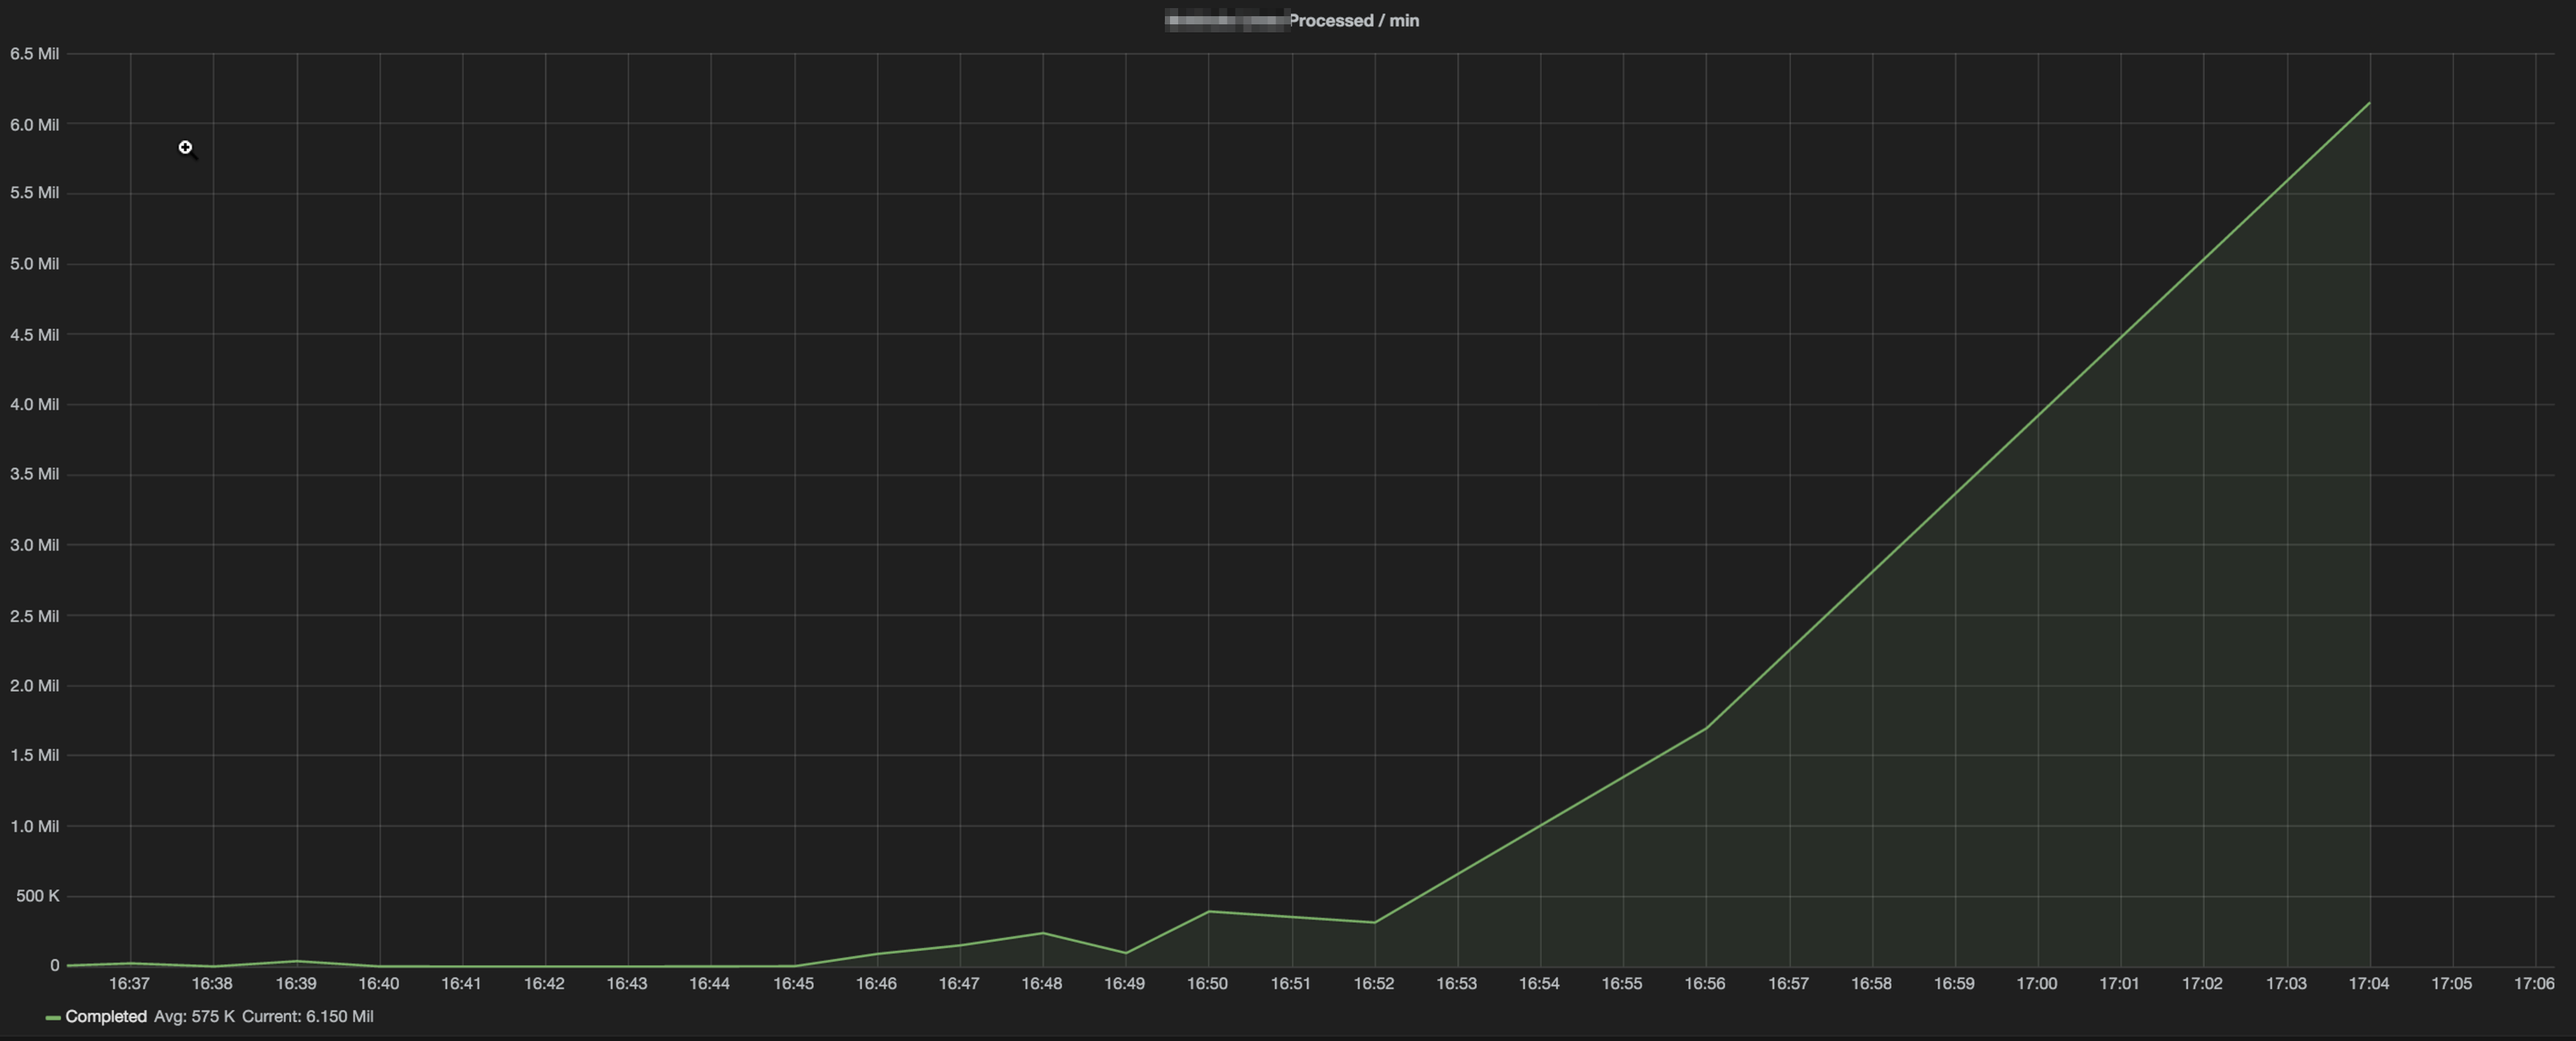Viewport: 2576px width, 1041px height.
Task: Toggle the Completed series in the legend
Action: 106,1016
